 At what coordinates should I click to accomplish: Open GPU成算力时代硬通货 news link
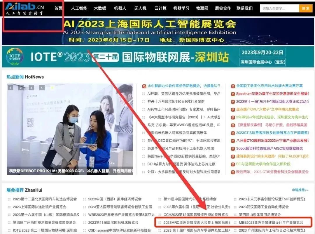coord(181,164)
